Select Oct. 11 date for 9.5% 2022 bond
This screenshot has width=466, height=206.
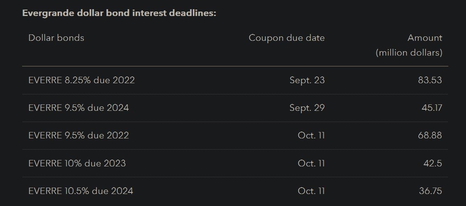(311, 135)
